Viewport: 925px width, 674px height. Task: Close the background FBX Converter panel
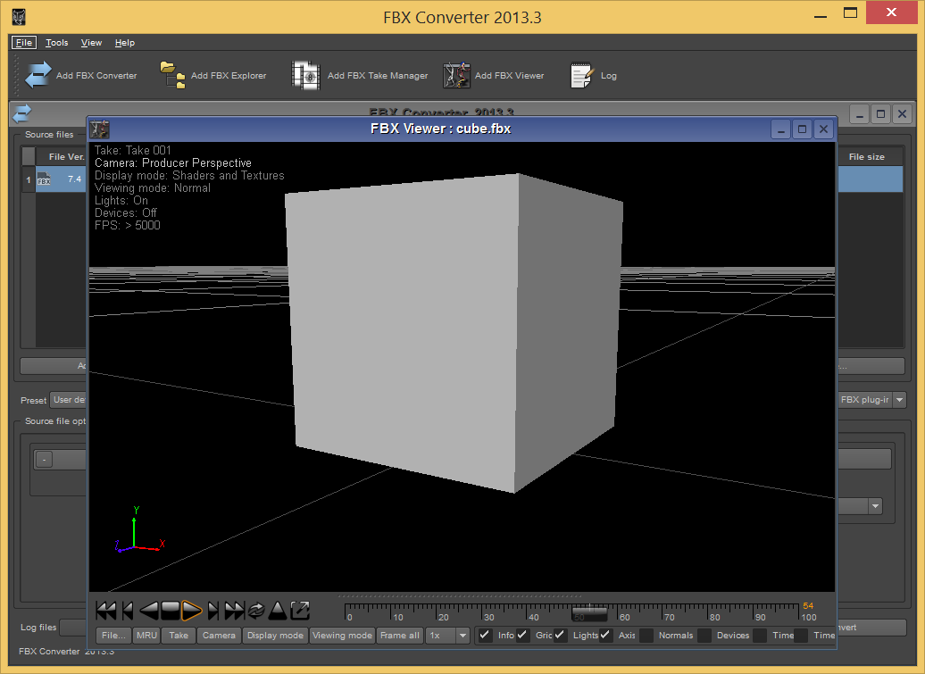[902, 113]
